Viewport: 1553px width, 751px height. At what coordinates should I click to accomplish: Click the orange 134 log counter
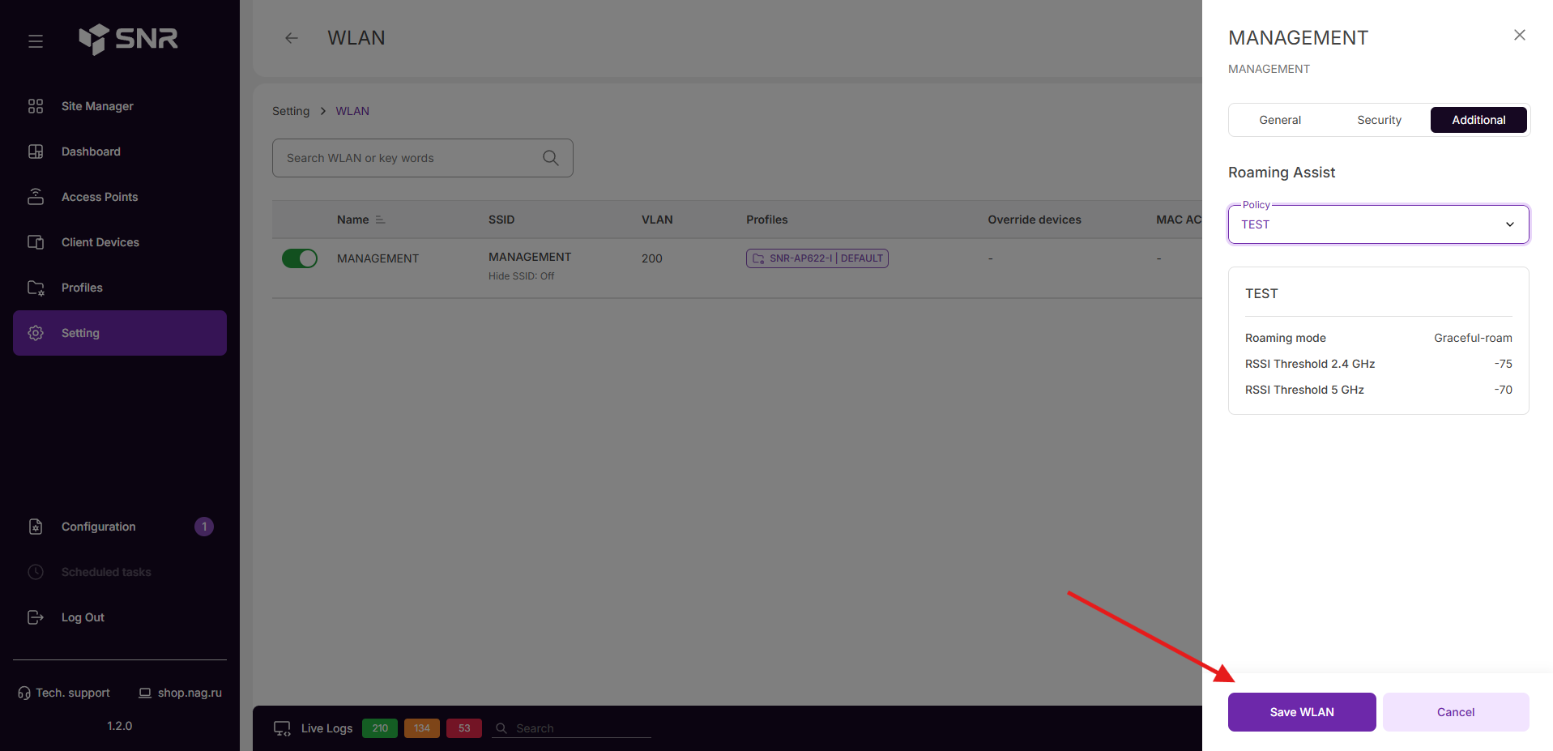pyautogui.click(x=422, y=728)
